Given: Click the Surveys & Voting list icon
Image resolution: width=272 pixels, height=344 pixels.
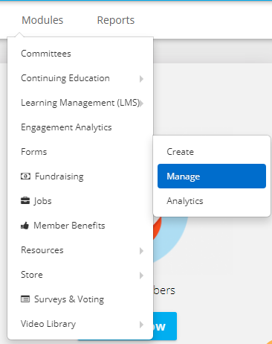Looking at the screenshot, I should (x=25, y=299).
